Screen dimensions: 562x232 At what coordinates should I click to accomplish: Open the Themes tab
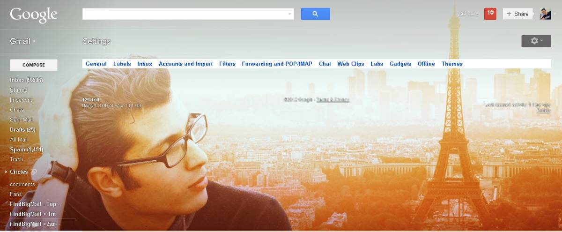tap(452, 64)
